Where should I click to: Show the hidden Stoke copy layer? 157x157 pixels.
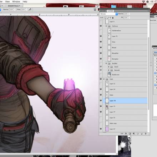pos(101,123)
